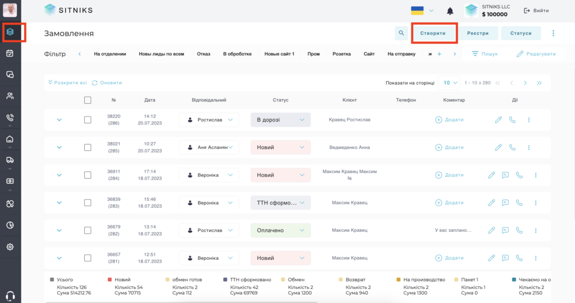The height and width of the screenshot is (303, 575).
Task: Go to the next page arrow
Action: tap(525, 83)
